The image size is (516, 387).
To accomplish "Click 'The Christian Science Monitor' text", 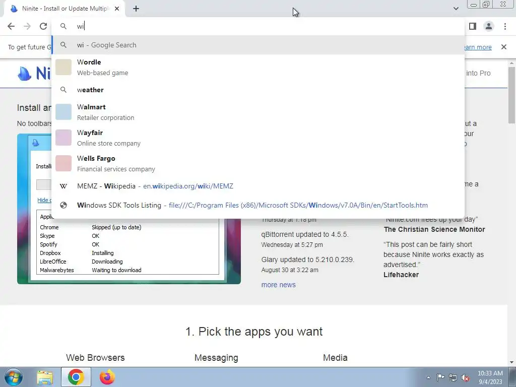I will 434,229.
